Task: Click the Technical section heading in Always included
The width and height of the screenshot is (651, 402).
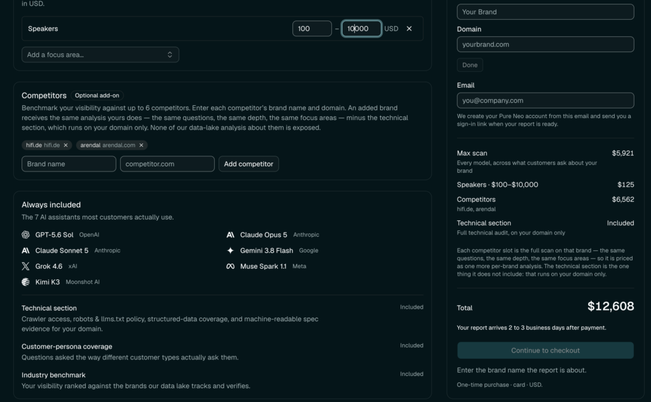Action: click(49, 308)
